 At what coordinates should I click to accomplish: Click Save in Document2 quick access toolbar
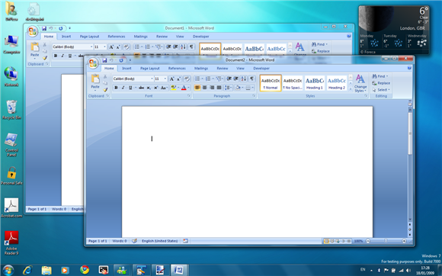tap(104, 60)
